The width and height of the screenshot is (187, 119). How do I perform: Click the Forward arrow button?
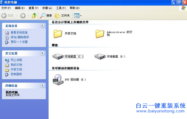click(23, 16)
